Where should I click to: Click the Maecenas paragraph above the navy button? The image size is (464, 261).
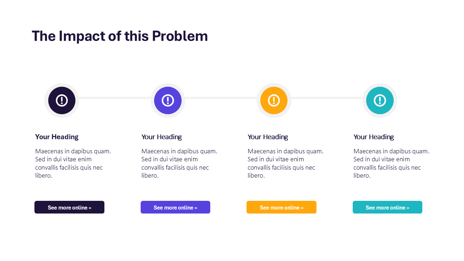click(73, 163)
